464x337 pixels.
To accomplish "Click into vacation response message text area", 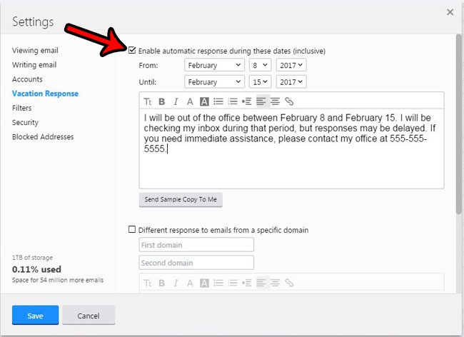I will (x=291, y=149).
